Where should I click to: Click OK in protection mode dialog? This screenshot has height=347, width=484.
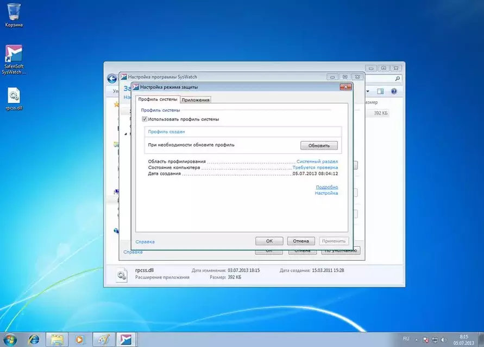coord(269,241)
